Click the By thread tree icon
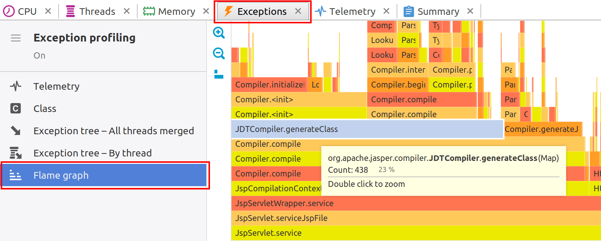This screenshot has width=601, height=241. point(16,153)
